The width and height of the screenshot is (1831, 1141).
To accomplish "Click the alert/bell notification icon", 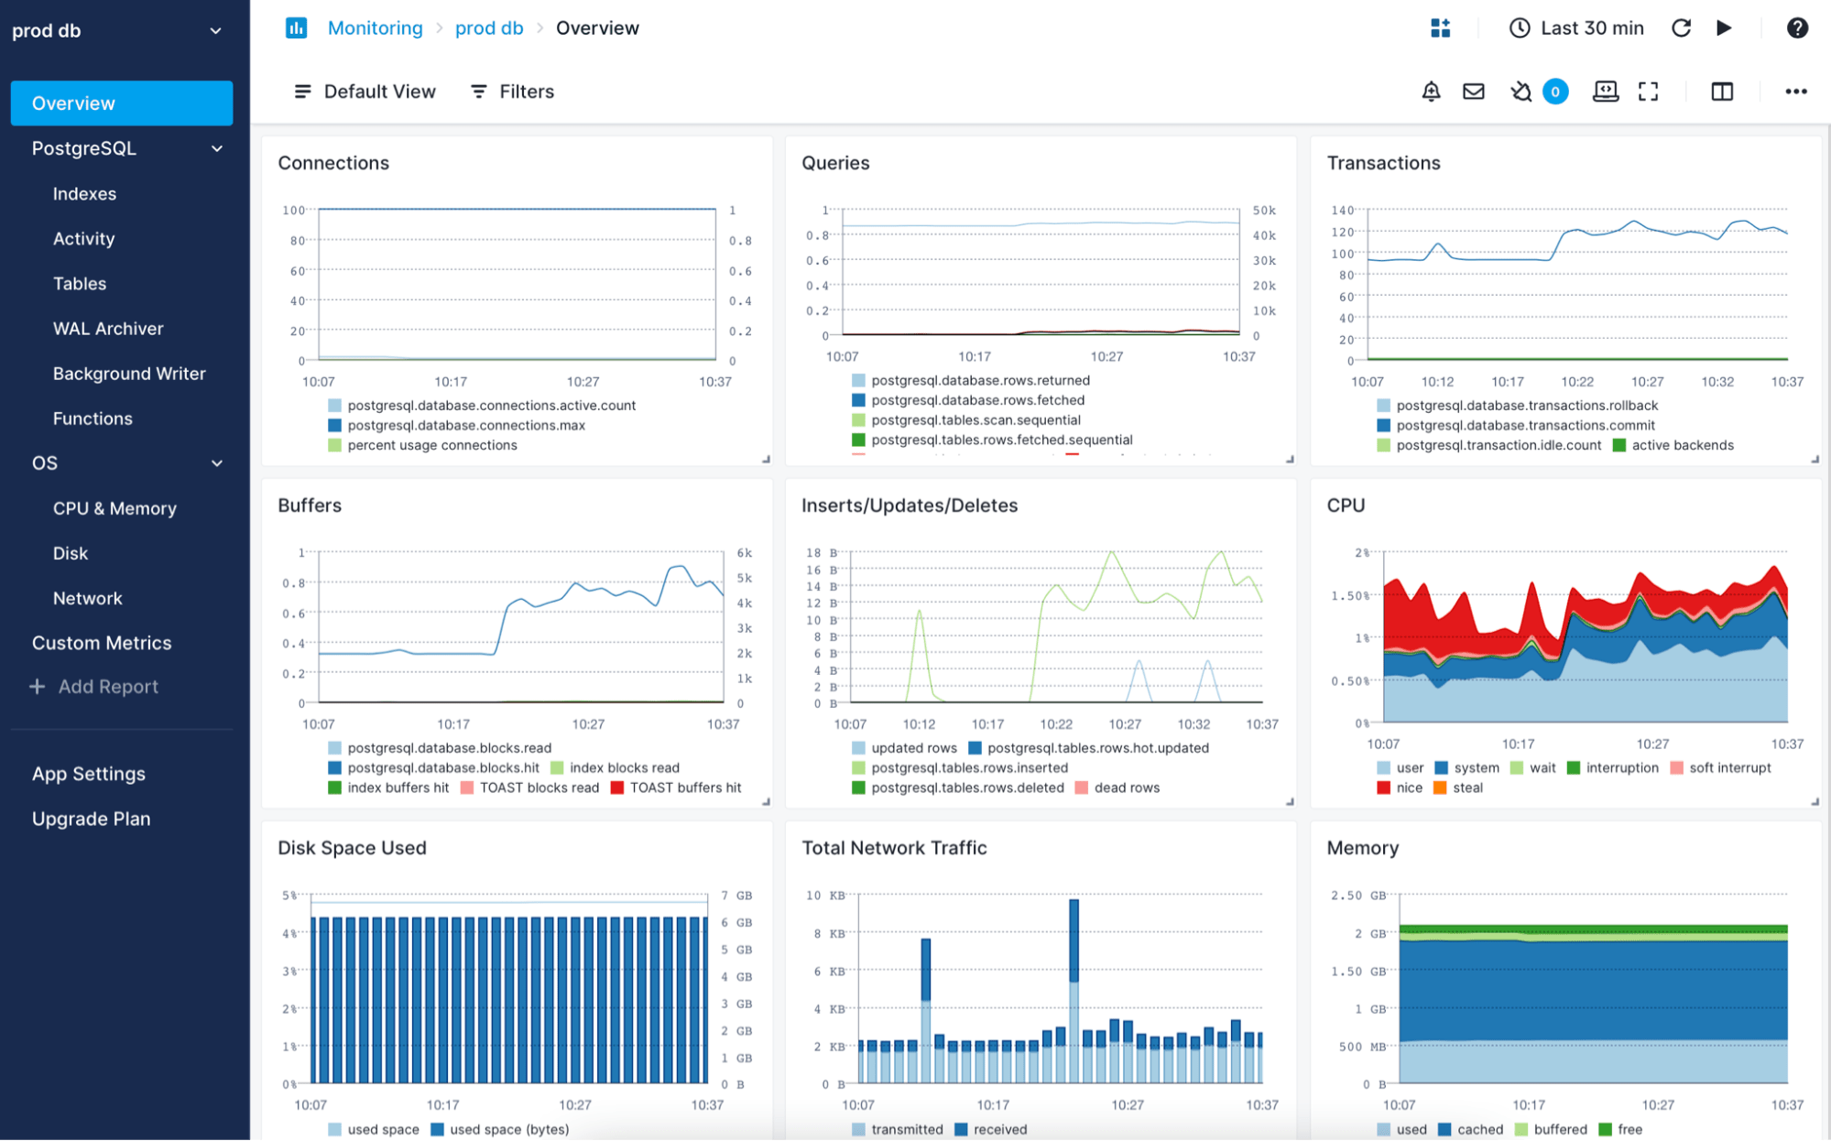I will click(1432, 91).
